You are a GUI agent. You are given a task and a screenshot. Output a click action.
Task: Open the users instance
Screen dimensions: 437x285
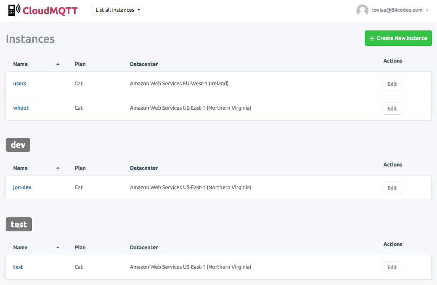20,84
